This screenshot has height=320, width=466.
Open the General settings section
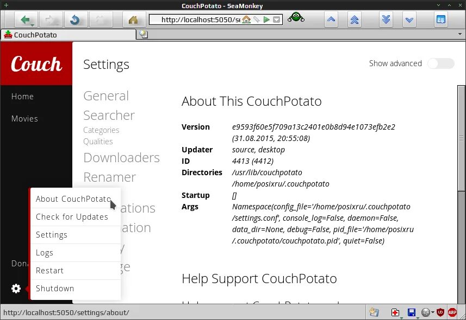coord(106,96)
